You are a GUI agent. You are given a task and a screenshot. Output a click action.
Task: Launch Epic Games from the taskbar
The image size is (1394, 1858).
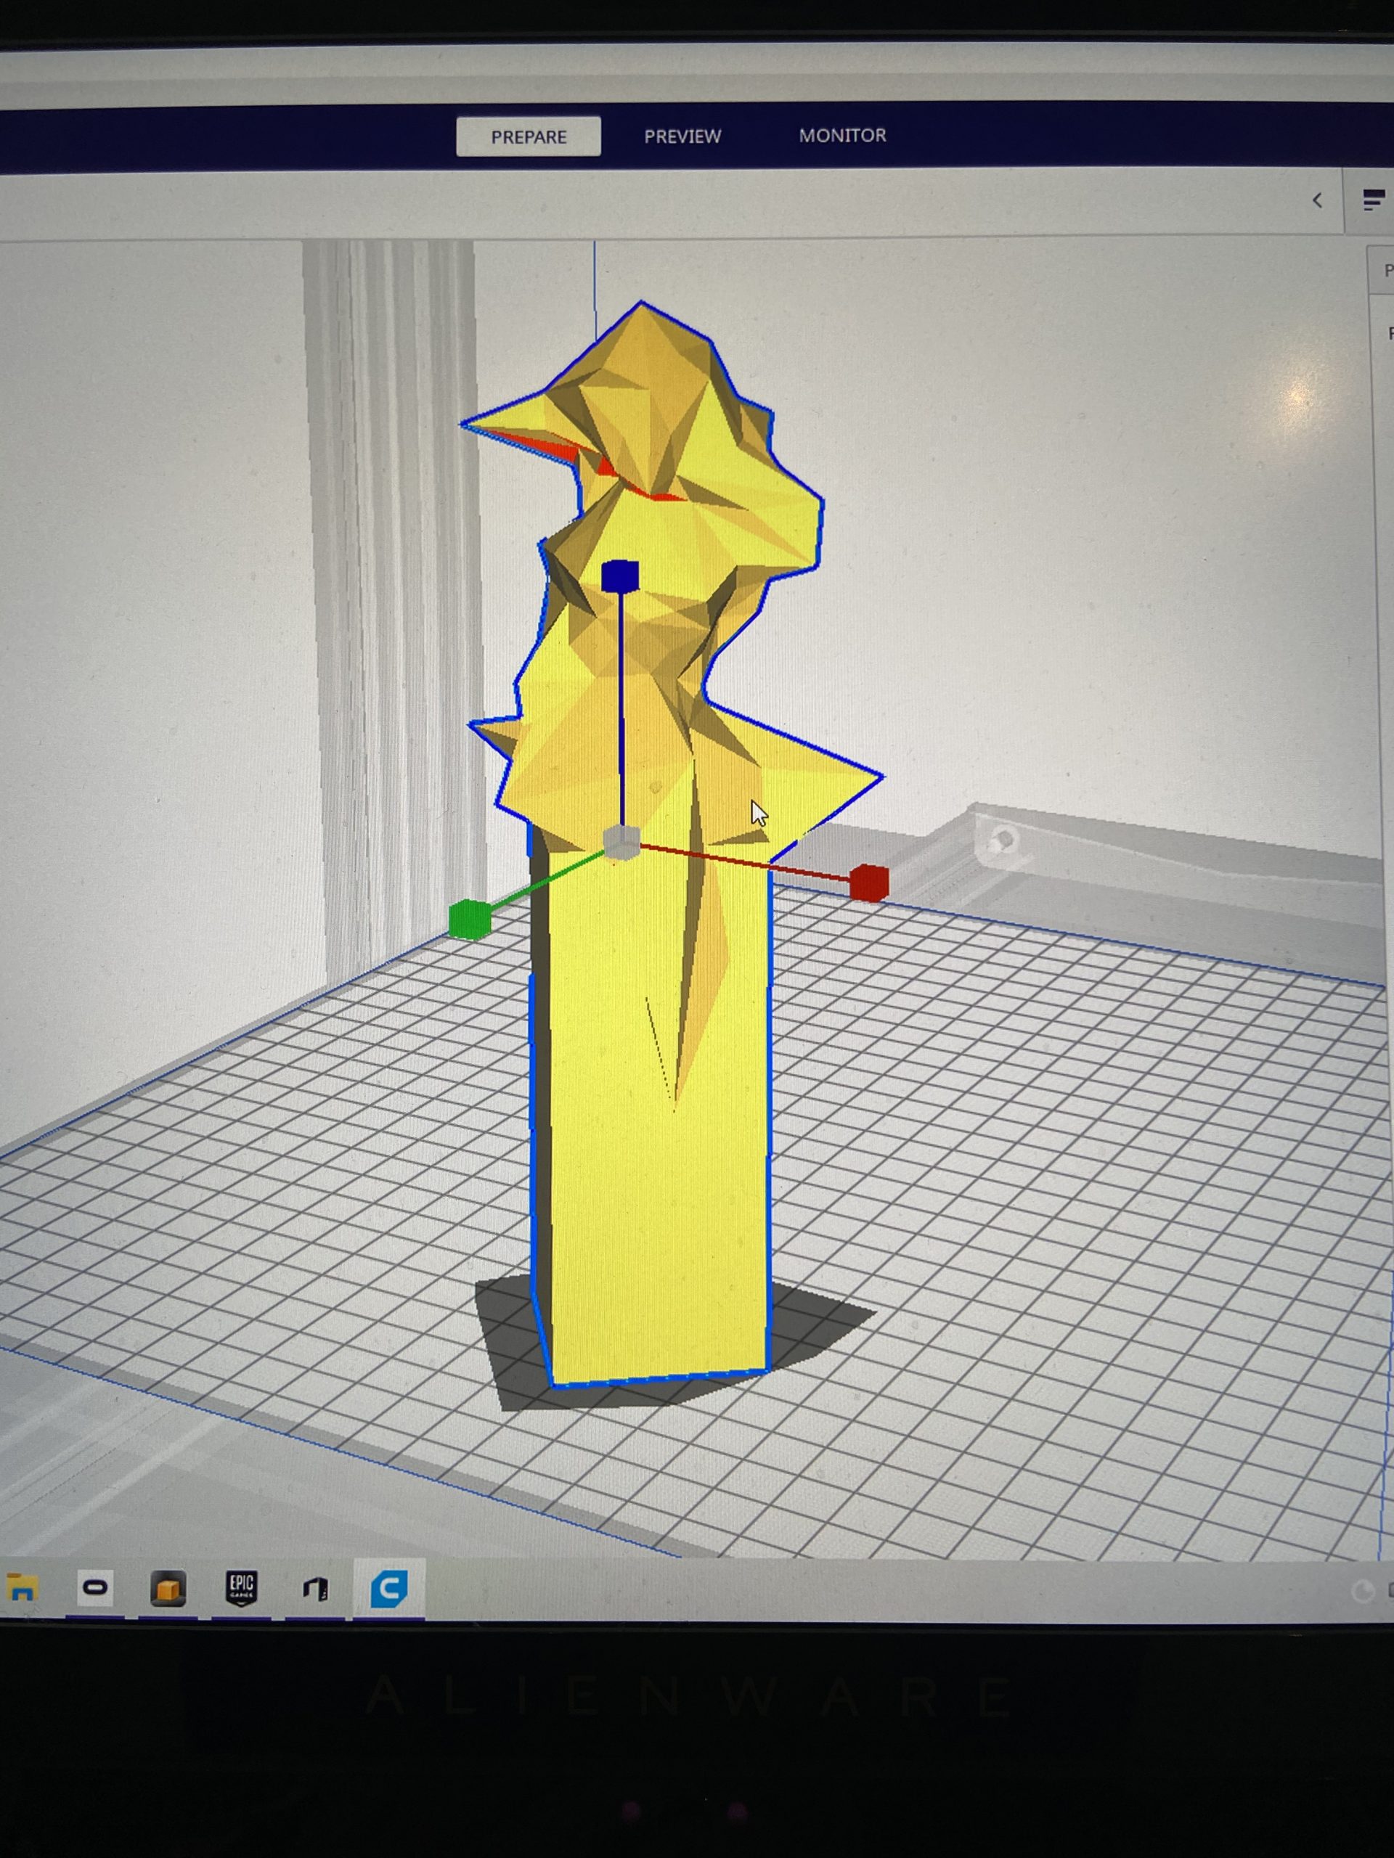coord(241,1588)
